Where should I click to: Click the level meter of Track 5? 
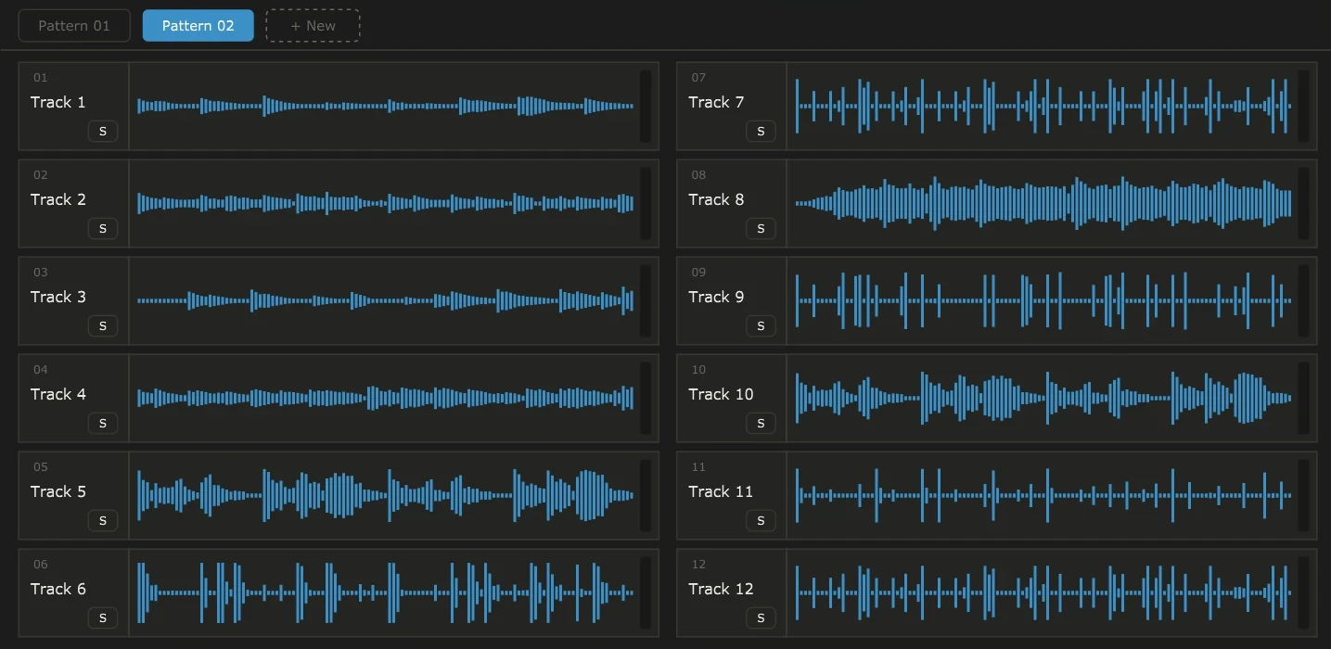tap(646, 495)
